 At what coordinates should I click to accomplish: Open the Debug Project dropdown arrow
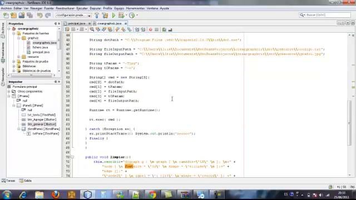pos(126,15)
